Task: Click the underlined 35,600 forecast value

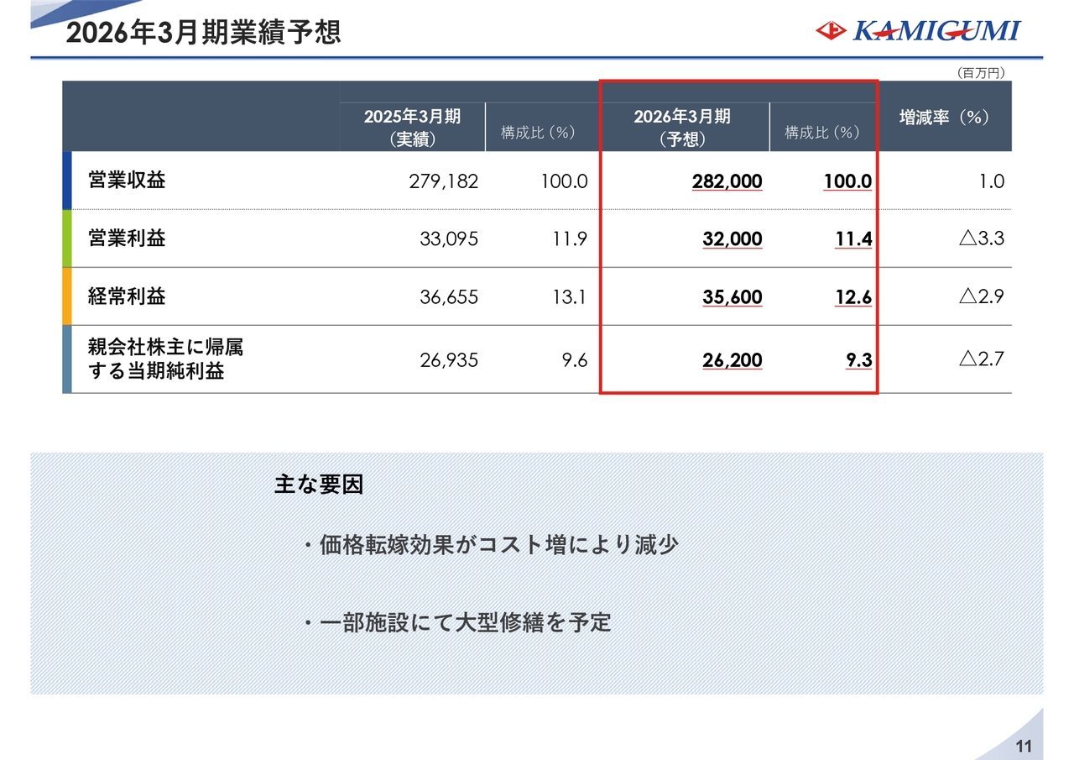Action: click(x=732, y=297)
